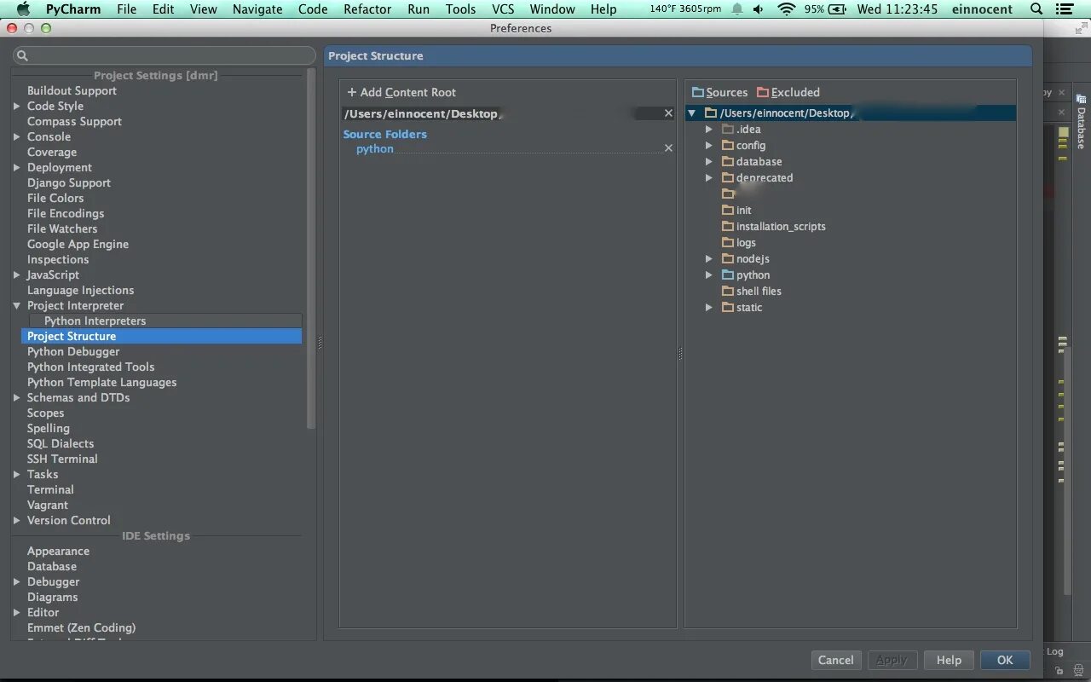Open the Navigate menu

pyautogui.click(x=257, y=9)
